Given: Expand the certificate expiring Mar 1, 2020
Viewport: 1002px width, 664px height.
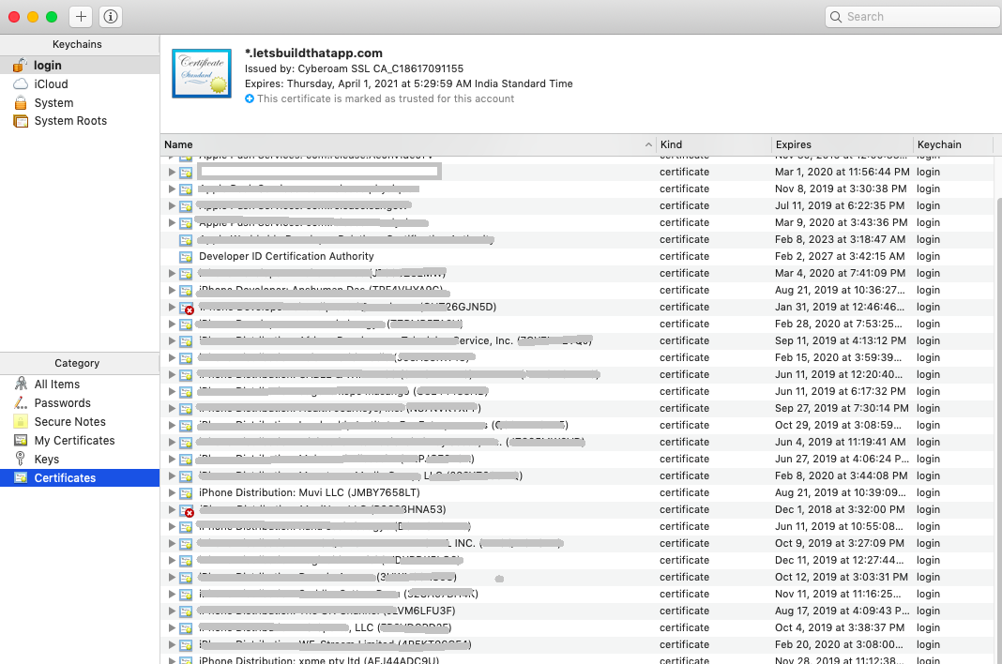Looking at the screenshot, I should tap(172, 172).
